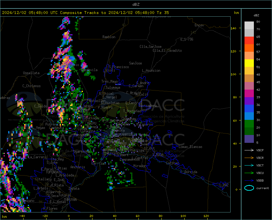Select the yellow 51 dBZ color swatch
272x220 pixels.
pyautogui.click(x=249, y=63)
